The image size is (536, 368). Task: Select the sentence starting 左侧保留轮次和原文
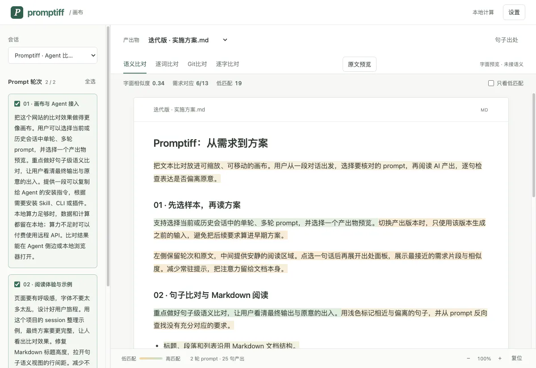(318, 262)
